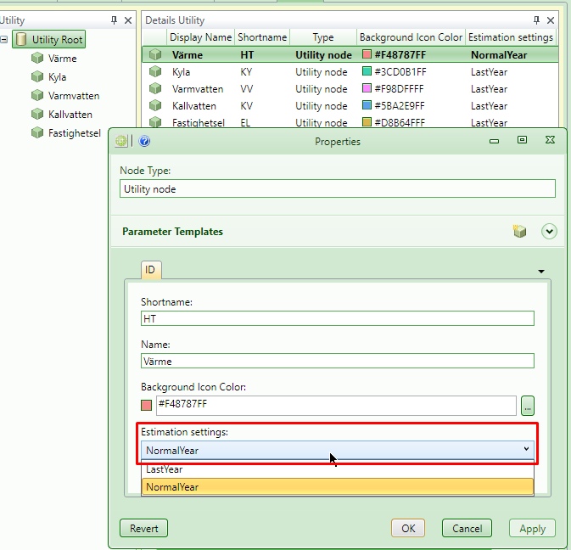Viewport: 571px width, 550px height.
Task: Click the Varmvatten display name in details table
Action: coord(198,89)
